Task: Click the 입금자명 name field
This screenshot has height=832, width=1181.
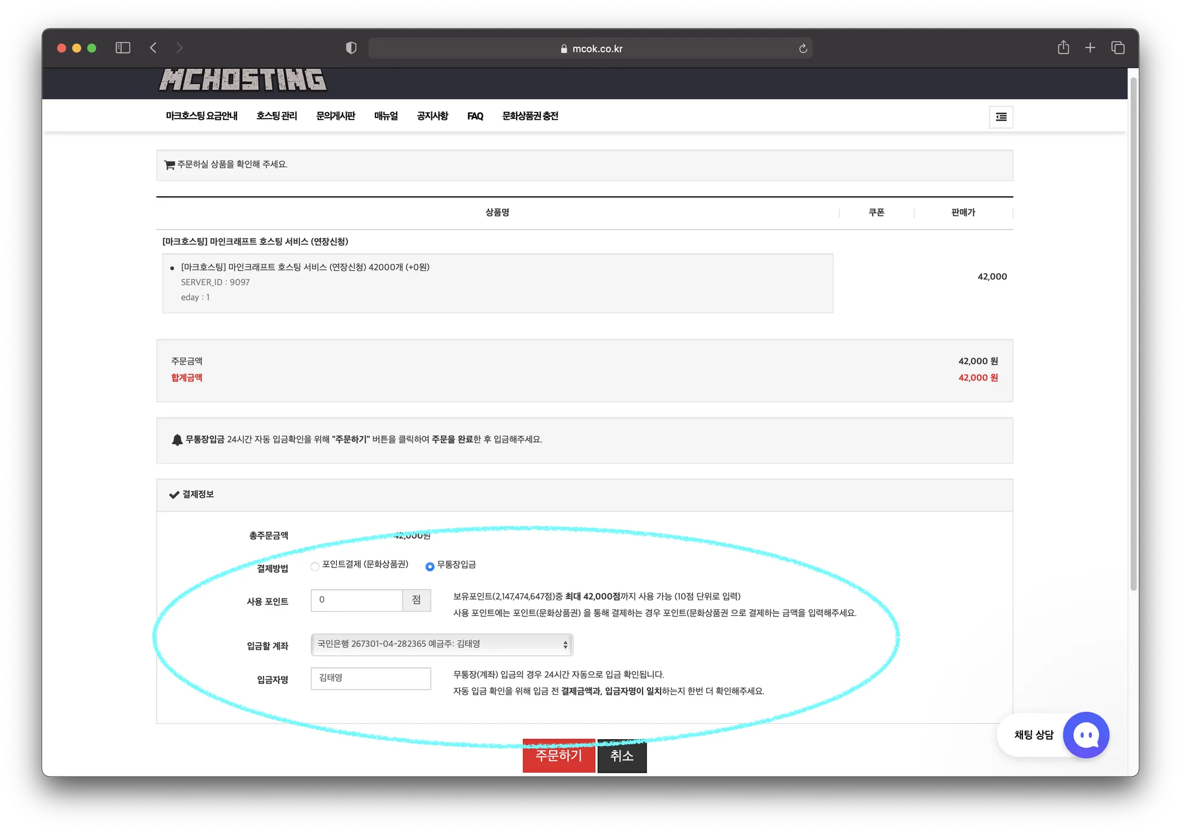Action: point(370,679)
